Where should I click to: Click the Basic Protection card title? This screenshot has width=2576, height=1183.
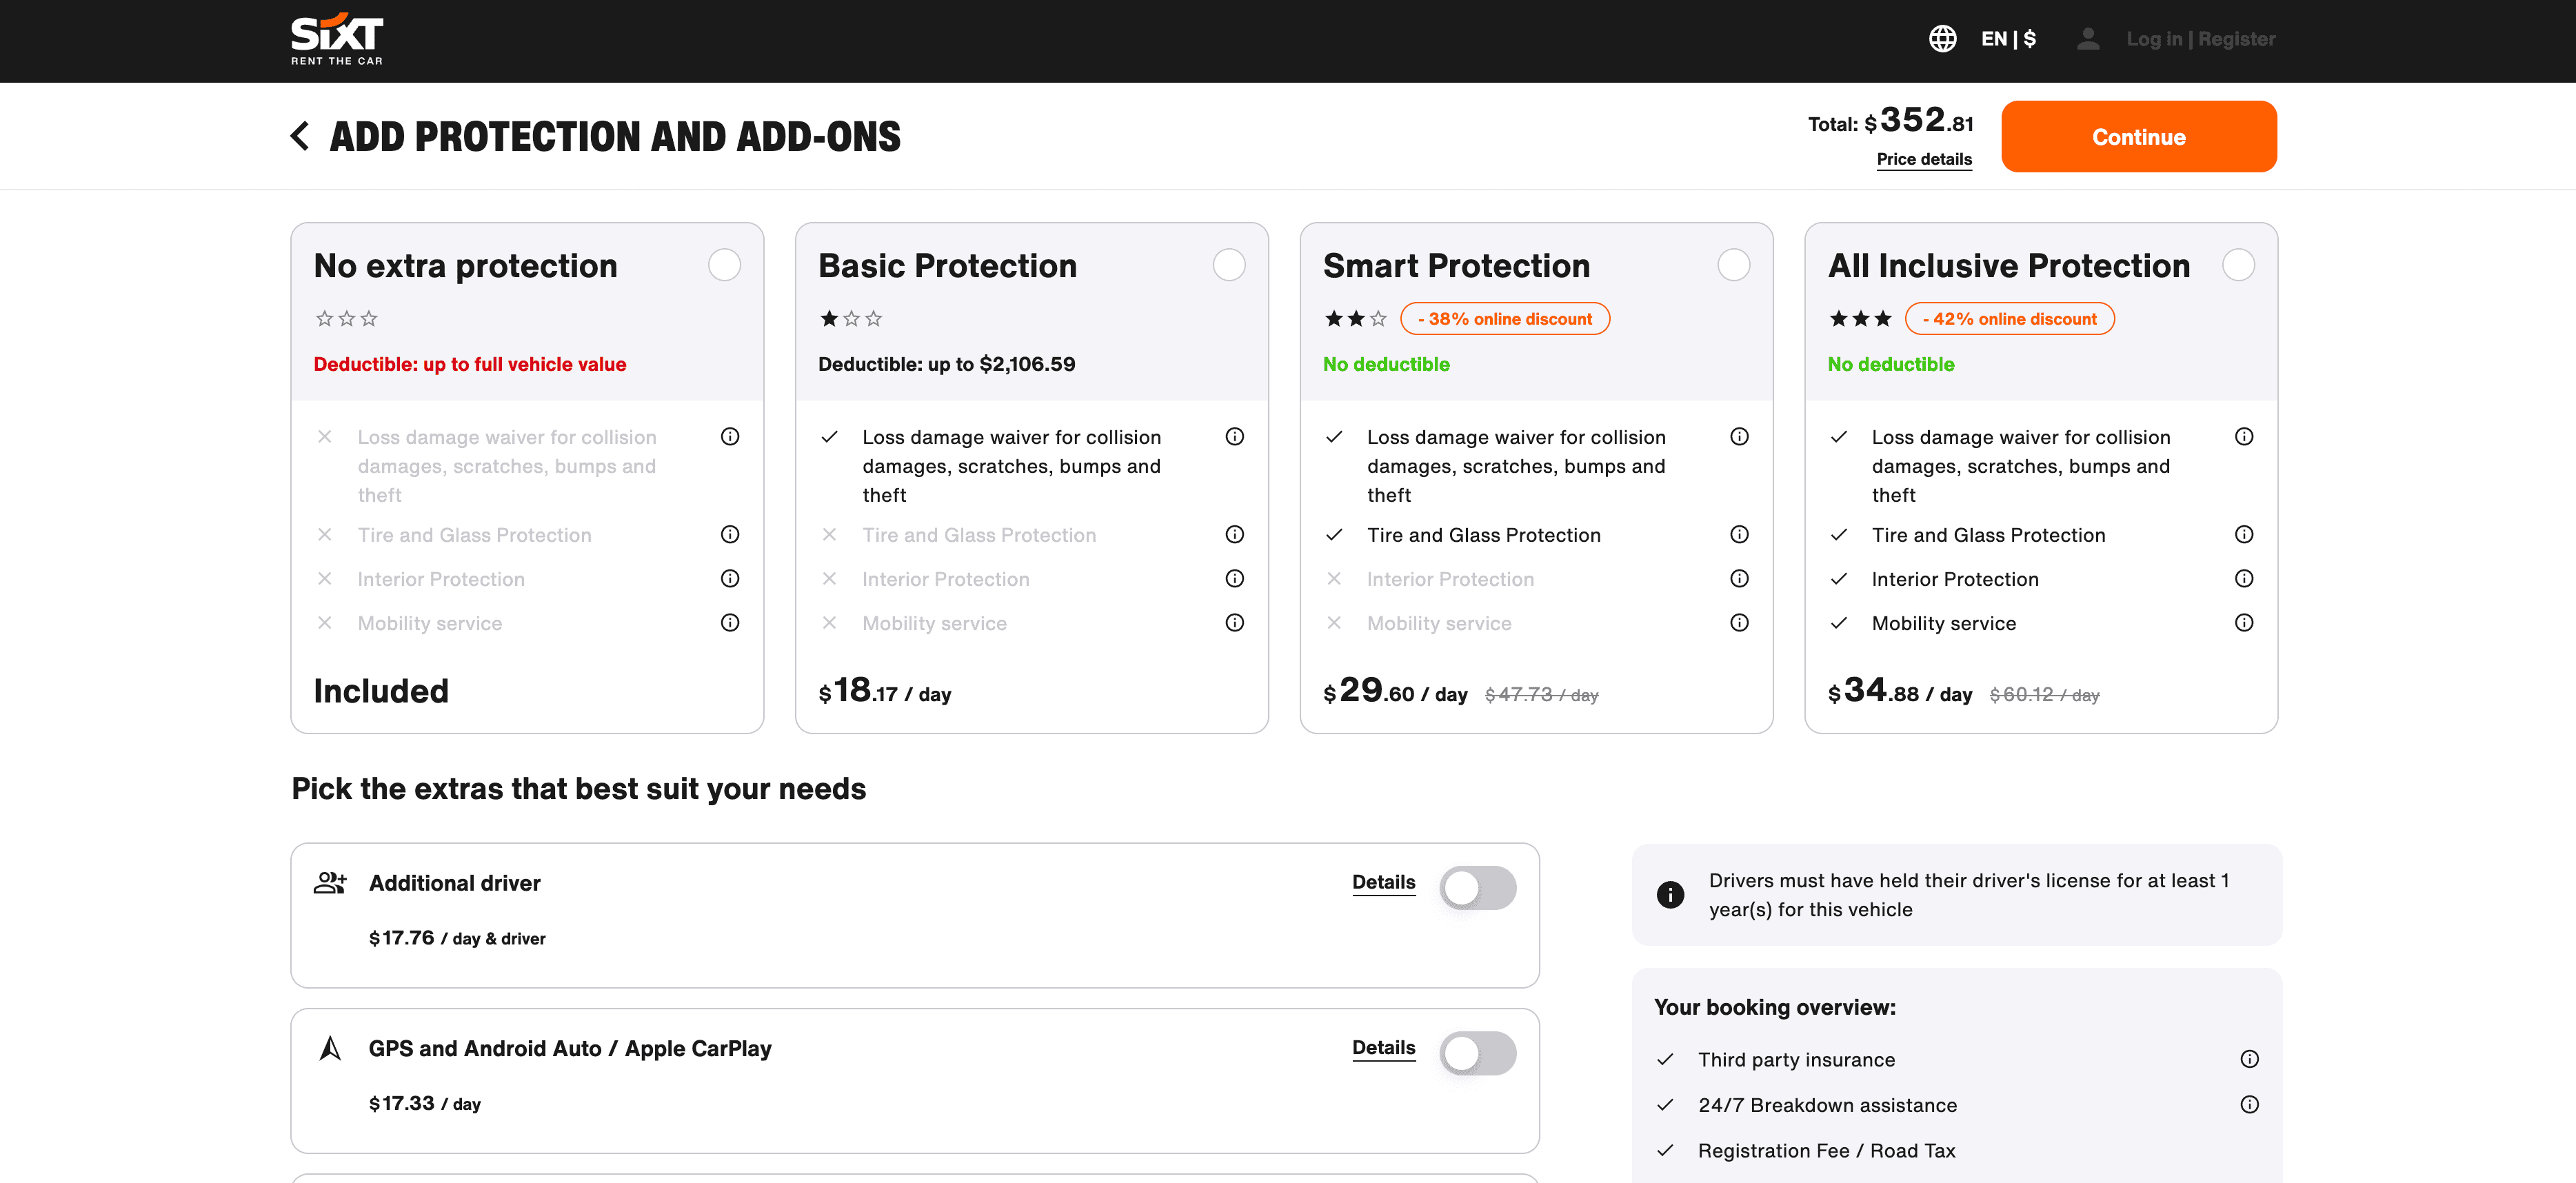pos(947,266)
